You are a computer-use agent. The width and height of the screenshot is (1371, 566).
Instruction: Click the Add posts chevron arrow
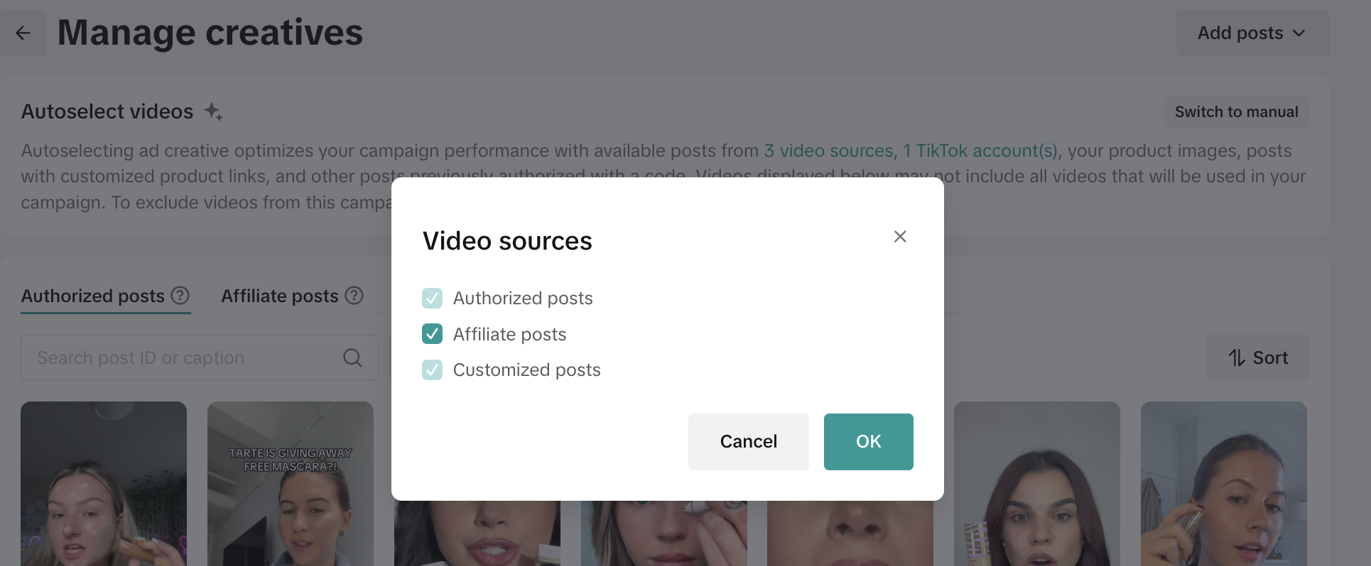1299,33
